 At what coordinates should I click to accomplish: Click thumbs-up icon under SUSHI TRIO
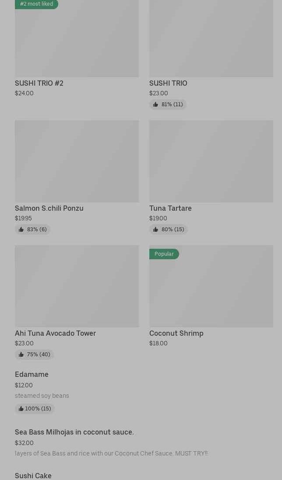[x=155, y=104]
